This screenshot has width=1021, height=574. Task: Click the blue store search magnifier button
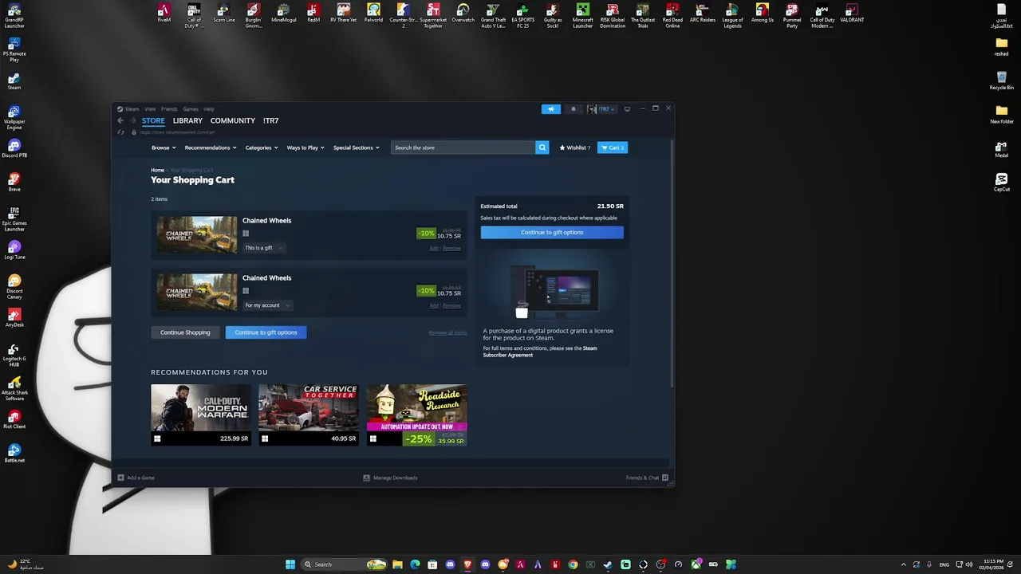(542, 147)
